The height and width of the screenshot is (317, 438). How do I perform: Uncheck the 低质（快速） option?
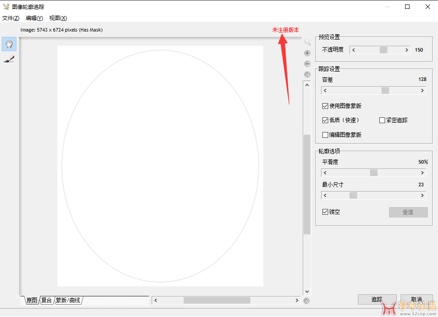pyautogui.click(x=325, y=120)
